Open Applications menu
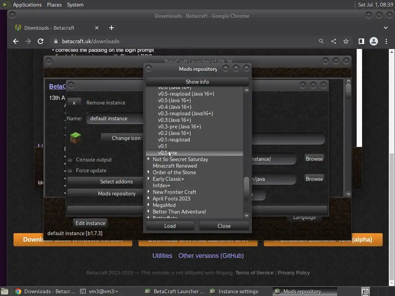The width and height of the screenshot is (395, 296). point(27,5)
